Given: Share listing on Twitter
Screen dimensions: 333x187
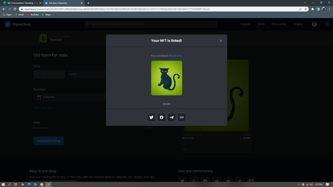Looking at the screenshot, I should pos(151,117).
